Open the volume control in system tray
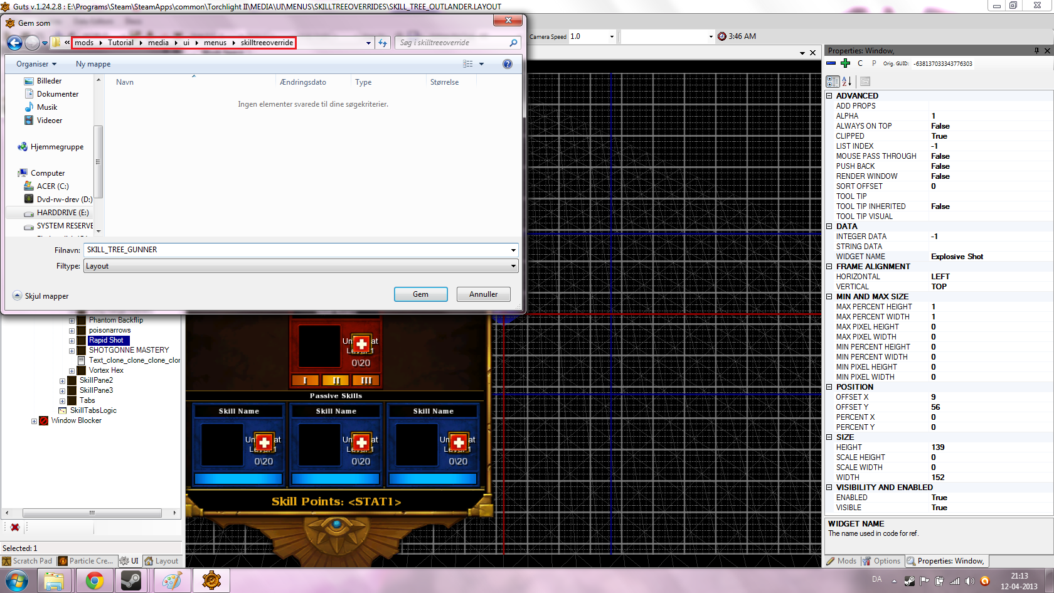The height and width of the screenshot is (593, 1054). [x=969, y=581]
